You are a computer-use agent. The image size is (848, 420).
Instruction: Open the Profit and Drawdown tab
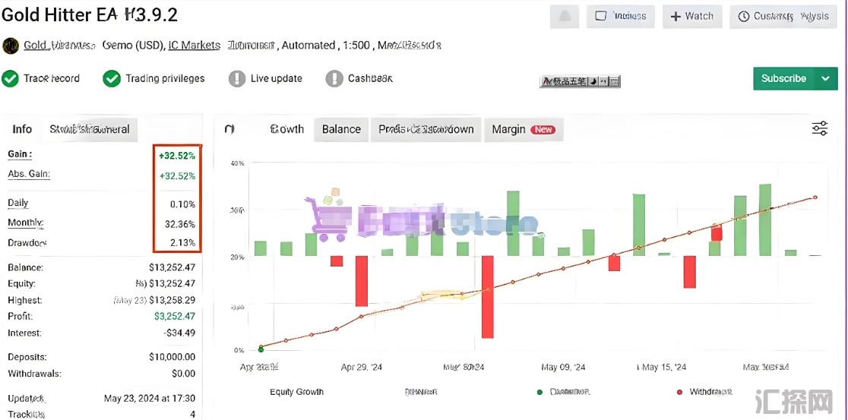[426, 129]
